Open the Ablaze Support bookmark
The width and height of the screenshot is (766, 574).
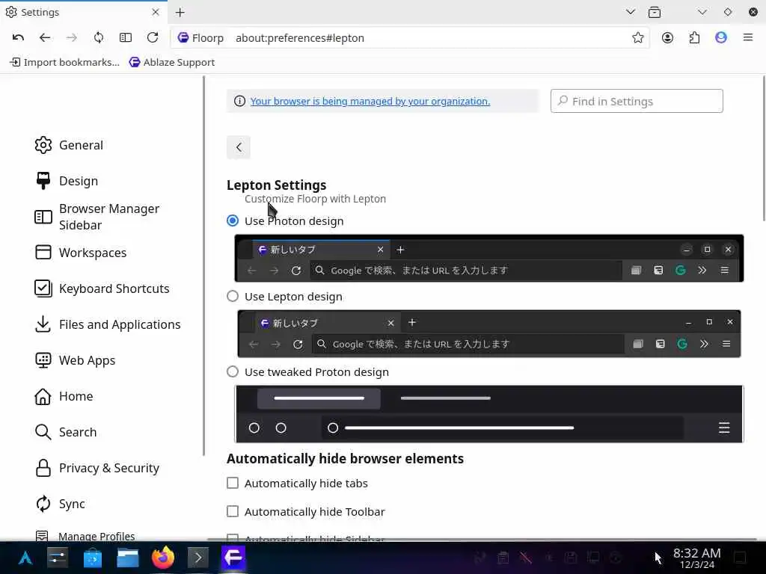pyautogui.click(x=172, y=62)
